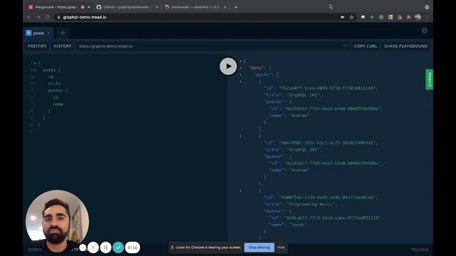Screen dimensions: 456x256
Task: Click the PRETTIFY button
Action: 37,46
